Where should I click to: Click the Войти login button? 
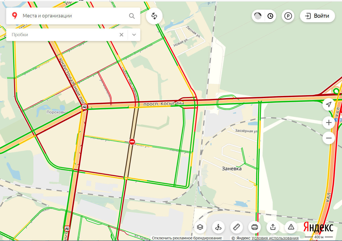tap(317, 16)
